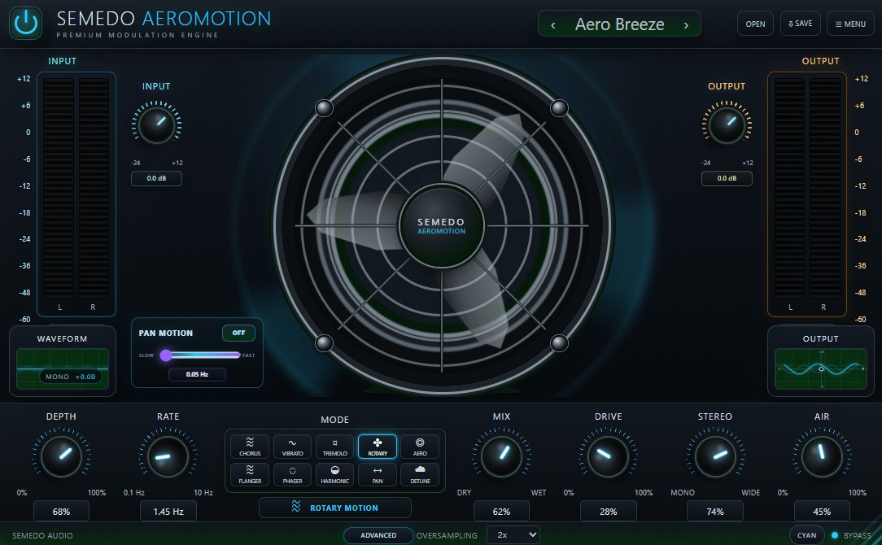Click the Pan Motion speed slider handle
This screenshot has width=882, height=545.
pos(166,355)
